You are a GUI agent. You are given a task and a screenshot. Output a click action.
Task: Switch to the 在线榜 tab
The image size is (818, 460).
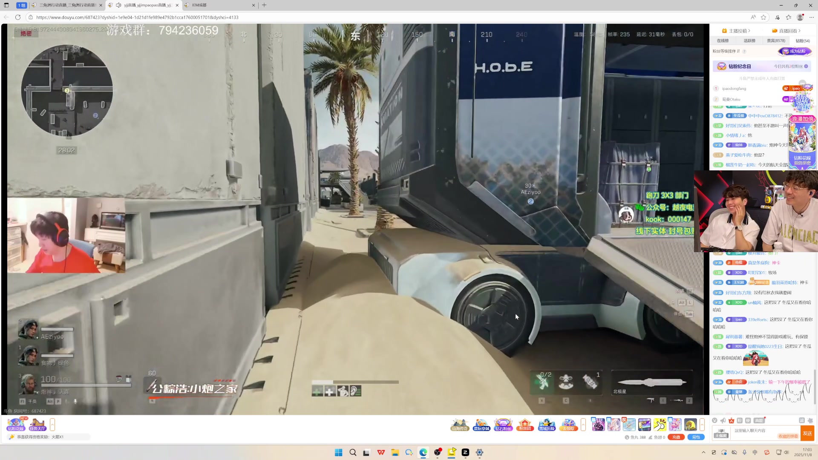pyautogui.click(x=723, y=41)
